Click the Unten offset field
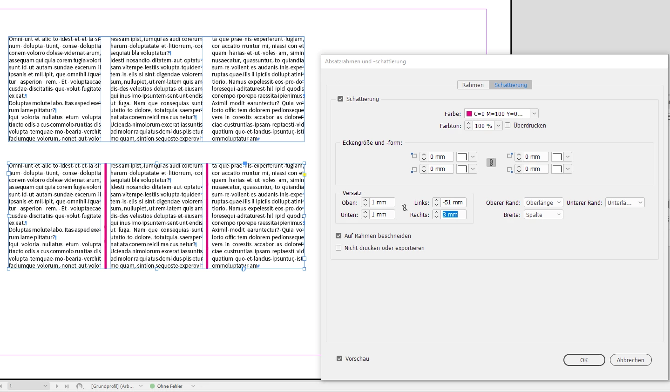This screenshot has width=670, height=392. tap(382, 215)
